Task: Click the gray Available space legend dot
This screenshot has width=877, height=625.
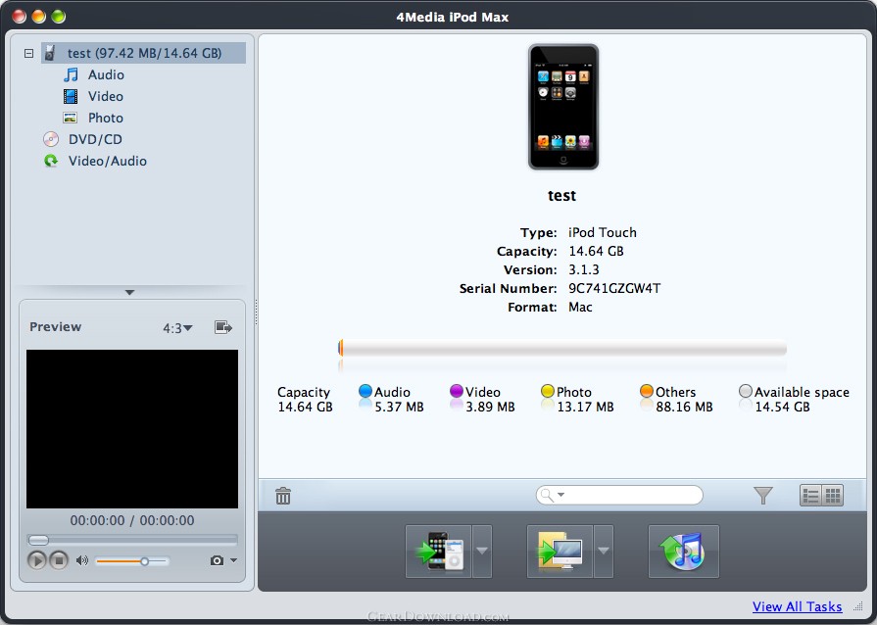Action: click(x=746, y=391)
